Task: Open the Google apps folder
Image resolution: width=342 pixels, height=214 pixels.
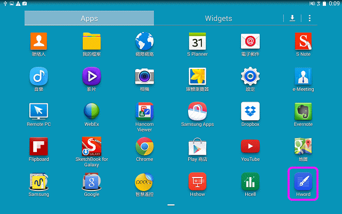Action: coord(91,182)
